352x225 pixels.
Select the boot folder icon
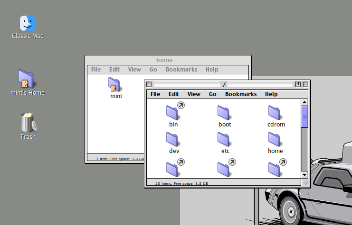pyautogui.click(x=223, y=113)
